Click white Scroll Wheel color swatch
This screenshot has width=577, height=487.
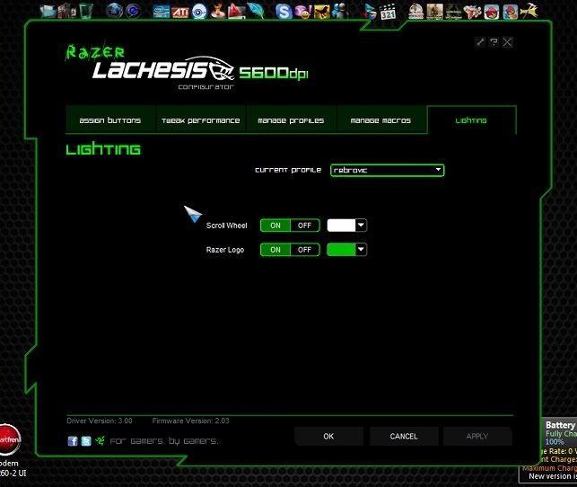(x=342, y=226)
